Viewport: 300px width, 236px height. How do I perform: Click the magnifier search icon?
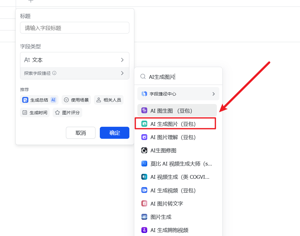143,77
